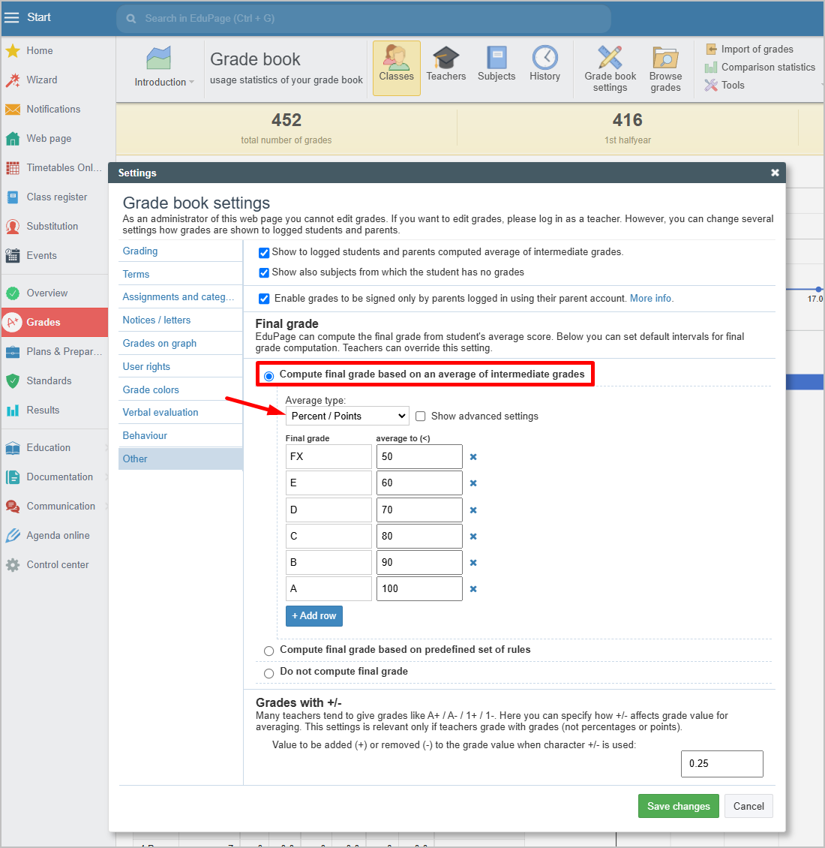Click the Save changes button
The width and height of the screenshot is (825, 848).
678,806
